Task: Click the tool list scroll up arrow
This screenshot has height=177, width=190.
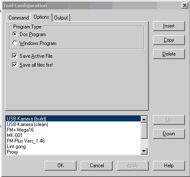Action: (144, 119)
